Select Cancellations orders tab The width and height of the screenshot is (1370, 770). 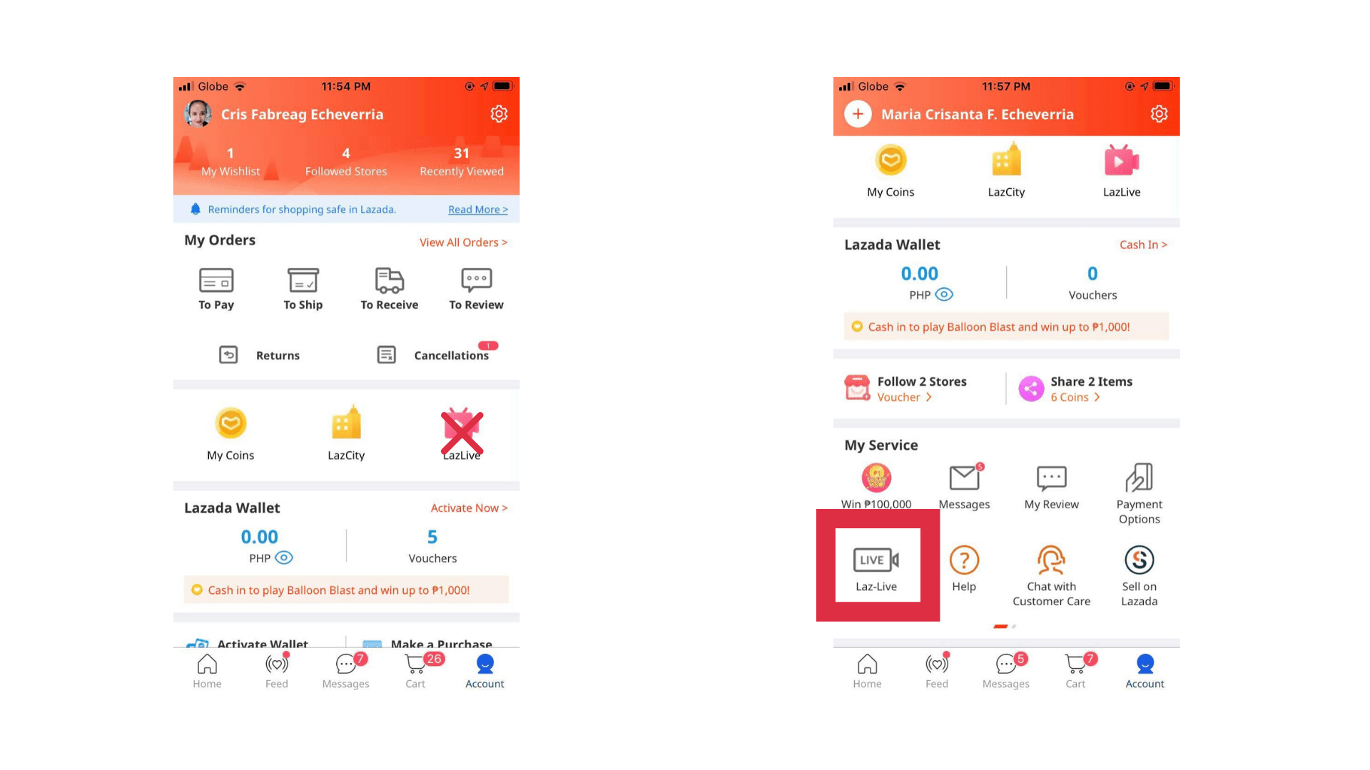[x=436, y=355]
